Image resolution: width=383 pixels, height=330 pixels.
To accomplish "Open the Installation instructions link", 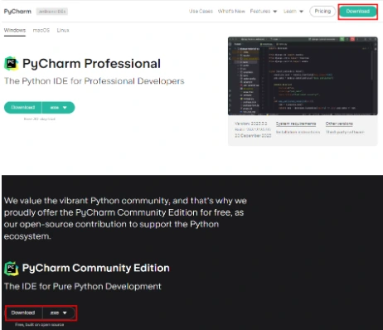I will (298, 132).
